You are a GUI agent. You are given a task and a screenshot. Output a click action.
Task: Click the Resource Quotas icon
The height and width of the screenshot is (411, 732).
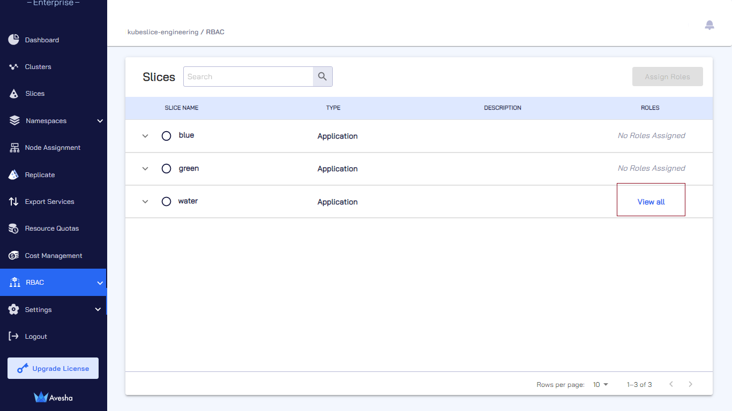point(14,229)
